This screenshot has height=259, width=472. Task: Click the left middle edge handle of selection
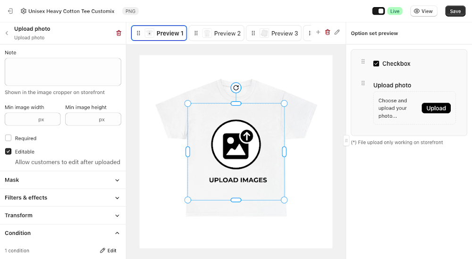tap(188, 152)
